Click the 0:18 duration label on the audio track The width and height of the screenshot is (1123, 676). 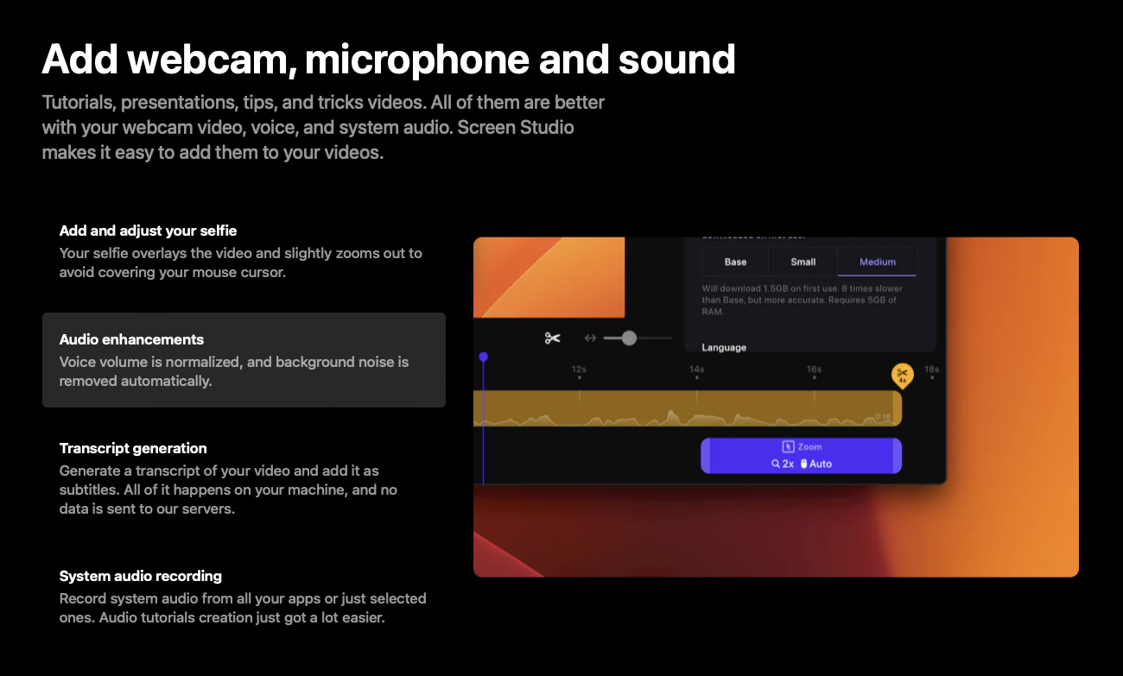coord(883,417)
